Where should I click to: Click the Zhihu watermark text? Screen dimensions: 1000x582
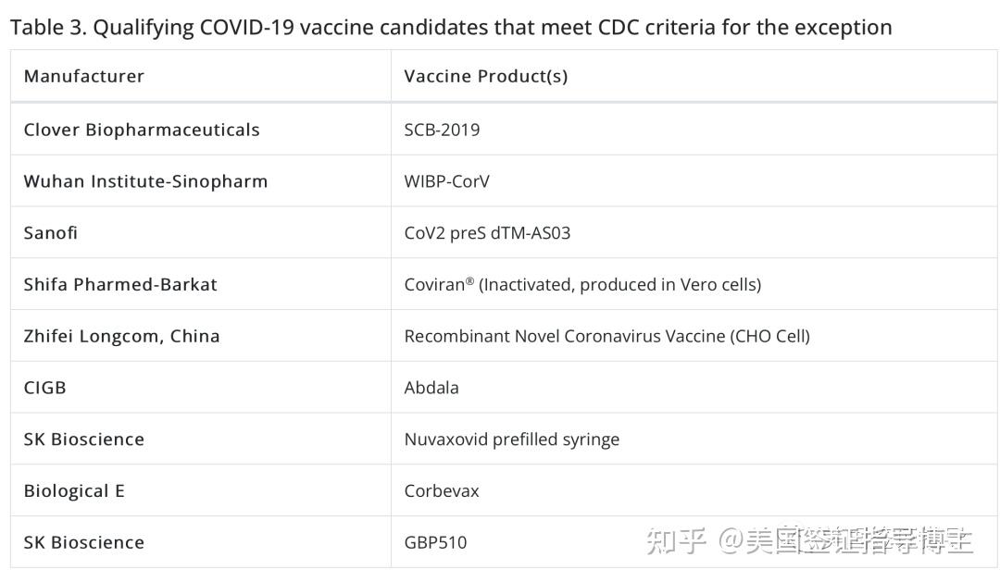point(809,540)
